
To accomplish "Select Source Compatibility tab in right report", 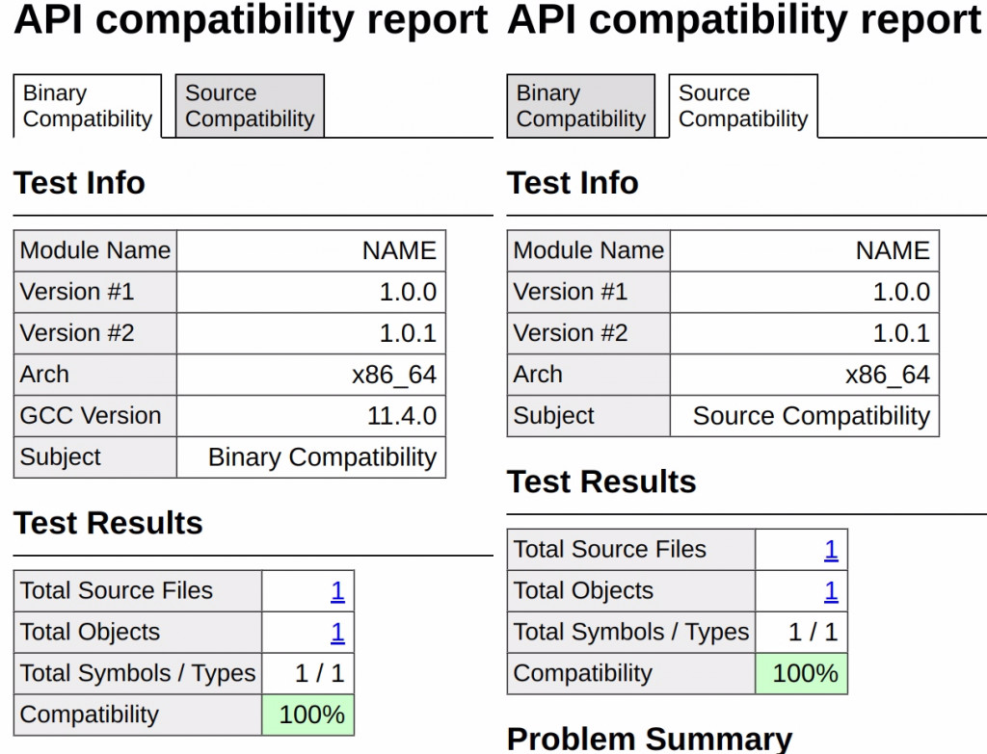I will coord(743,106).
